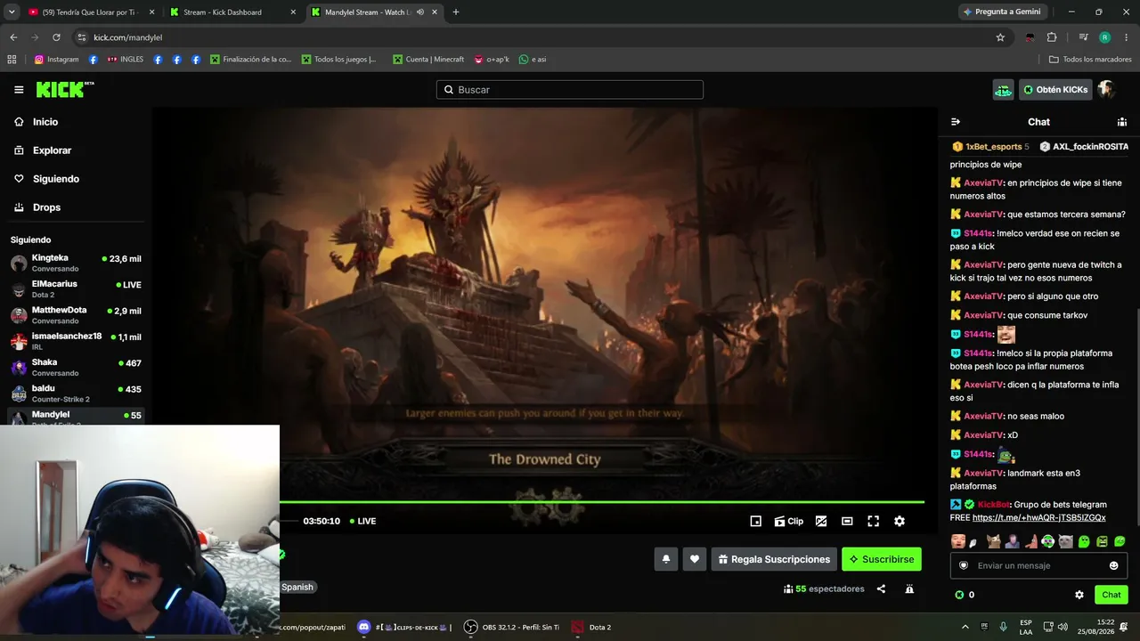Open the user profile avatar menu
The width and height of the screenshot is (1140, 641).
point(1106,90)
